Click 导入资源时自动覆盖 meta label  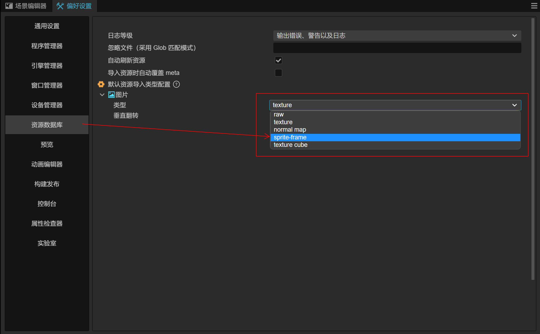[x=143, y=73]
